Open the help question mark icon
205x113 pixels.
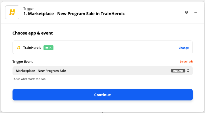187,12
